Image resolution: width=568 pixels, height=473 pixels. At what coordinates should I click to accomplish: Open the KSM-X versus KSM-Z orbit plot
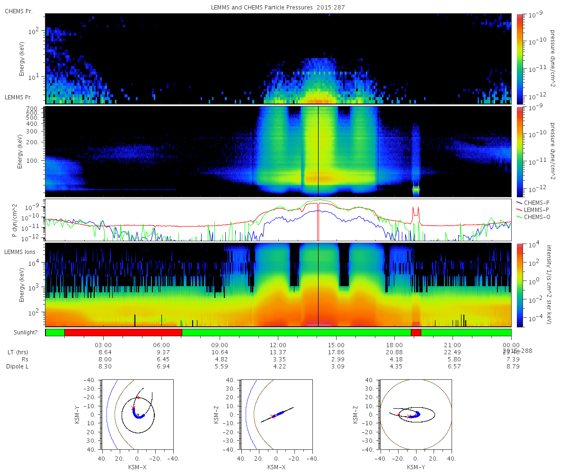(276, 414)
